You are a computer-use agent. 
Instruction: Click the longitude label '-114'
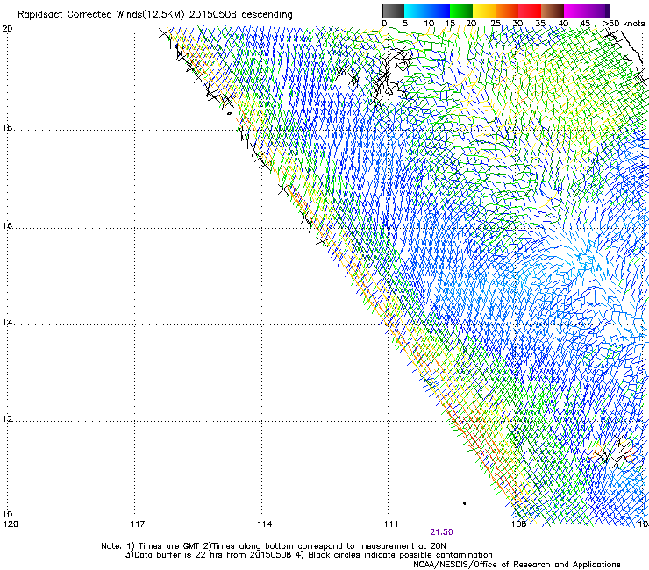tap(261, 524)
